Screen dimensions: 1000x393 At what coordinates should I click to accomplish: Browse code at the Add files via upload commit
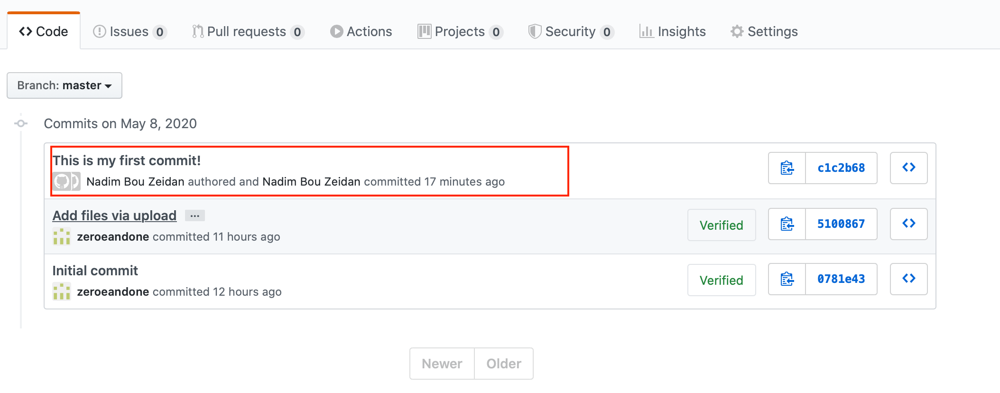908,224
